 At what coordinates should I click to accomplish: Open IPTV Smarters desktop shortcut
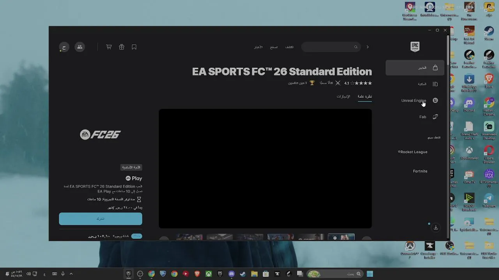[x=489, y=178]
